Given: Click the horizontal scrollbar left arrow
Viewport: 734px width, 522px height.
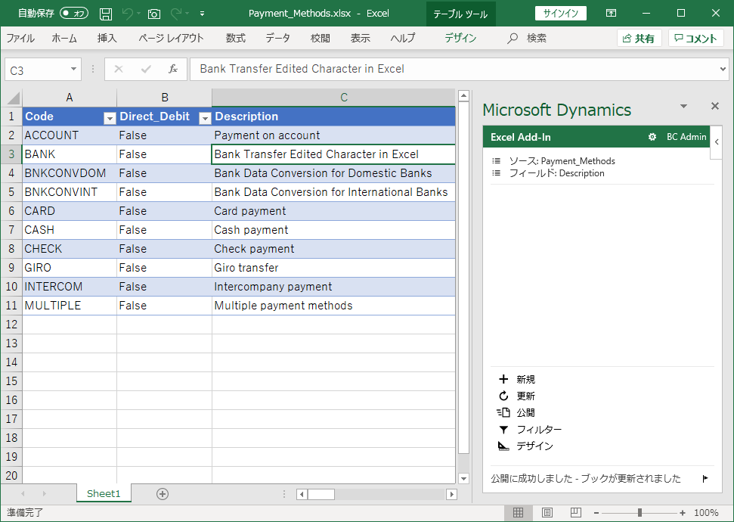Looking at the screenshot, I should click(x=302, y=494).
